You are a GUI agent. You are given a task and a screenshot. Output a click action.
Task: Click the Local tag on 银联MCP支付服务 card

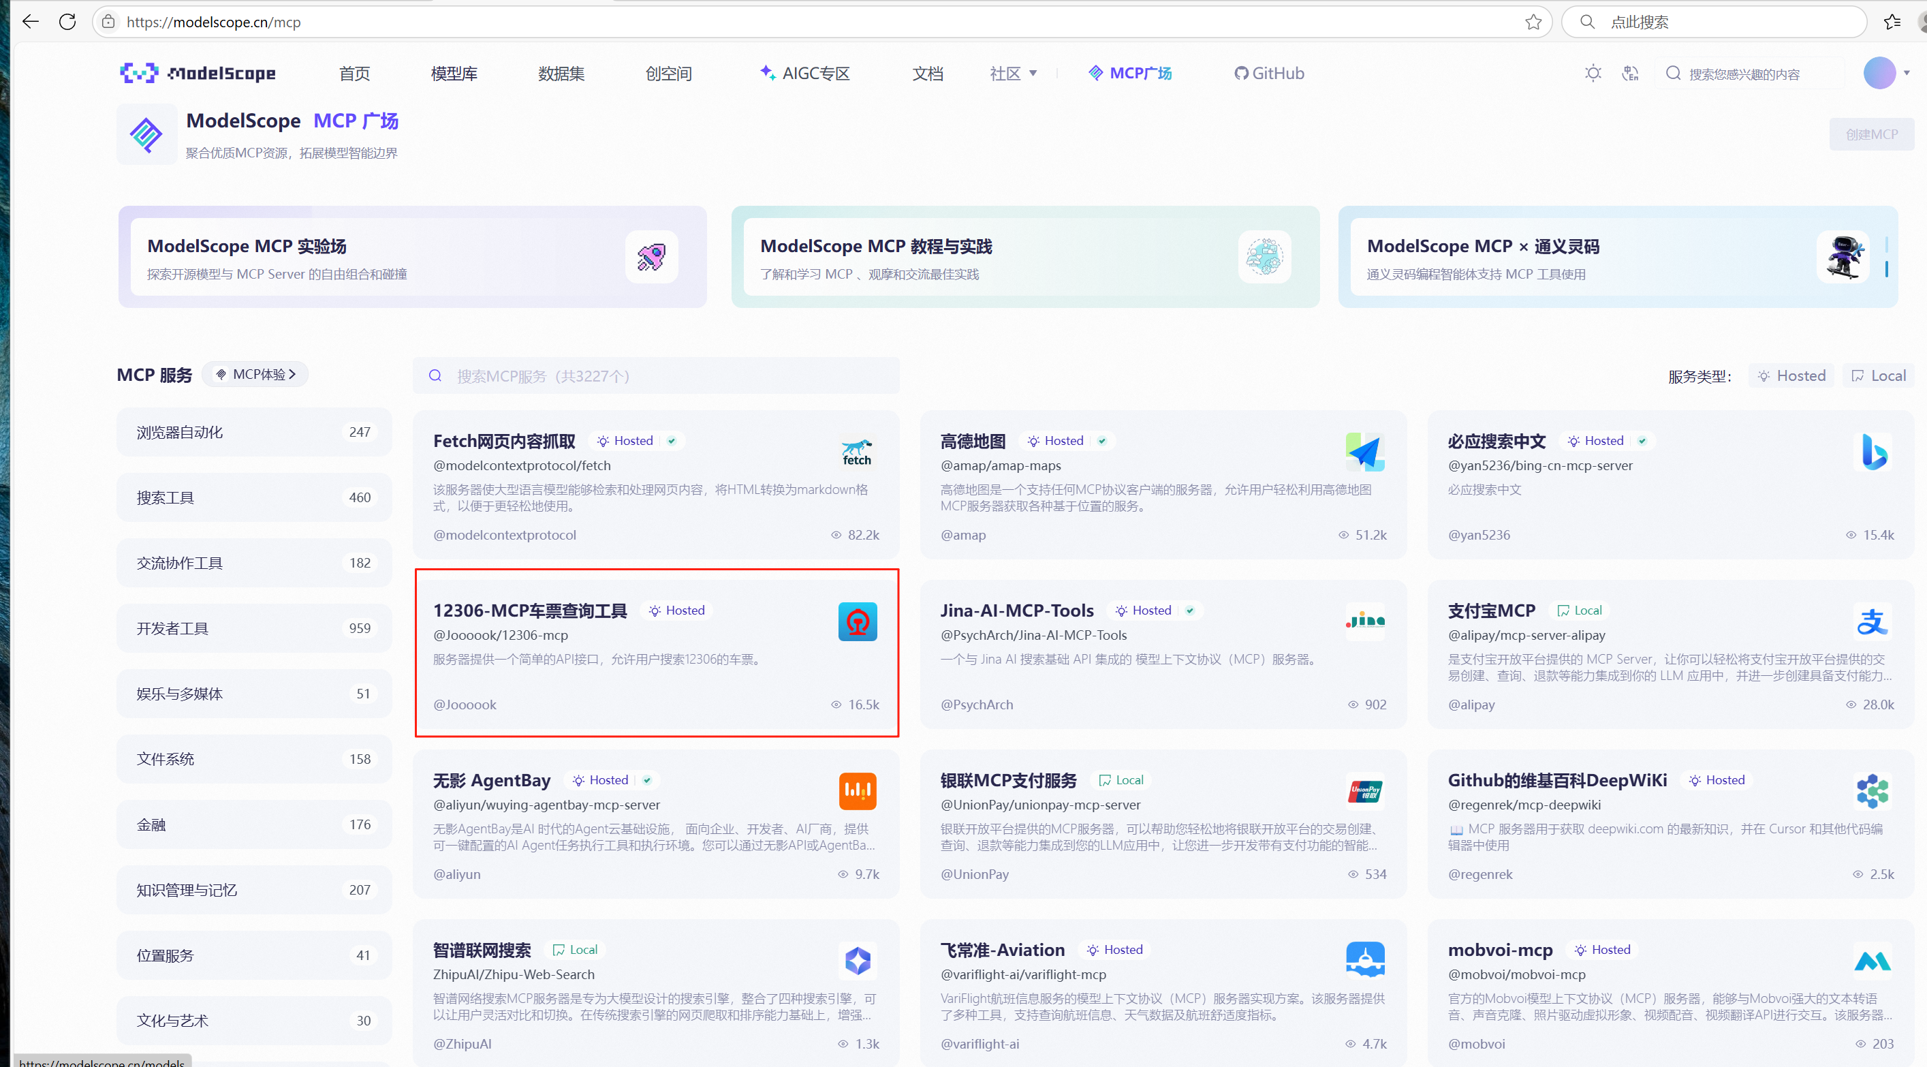pyautogui.click(x=1121, y=779)
